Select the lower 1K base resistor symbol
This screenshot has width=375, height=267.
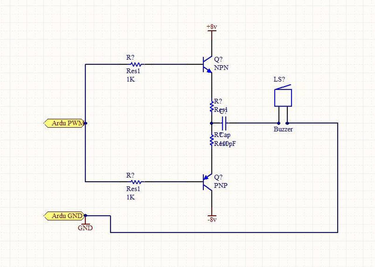(x=136, y=182)
